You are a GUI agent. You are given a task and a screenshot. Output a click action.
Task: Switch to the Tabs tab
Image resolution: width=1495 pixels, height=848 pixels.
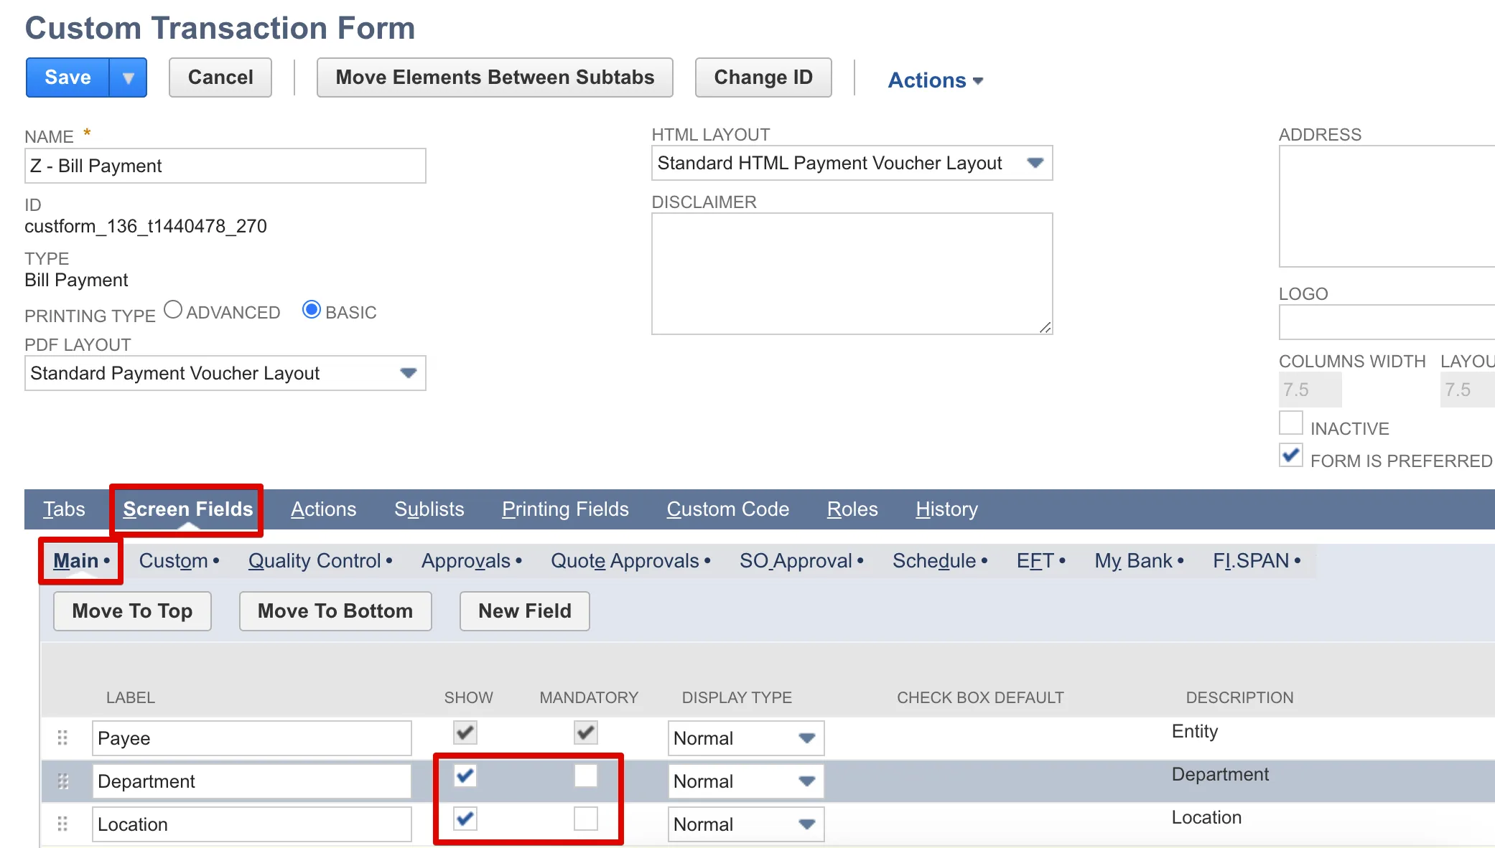point(64,509)
